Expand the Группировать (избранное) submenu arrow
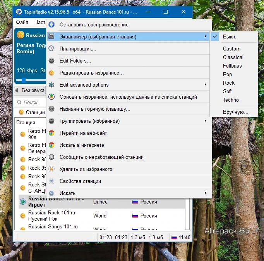This screenshot has width=264, height=261. pos(205,121)
